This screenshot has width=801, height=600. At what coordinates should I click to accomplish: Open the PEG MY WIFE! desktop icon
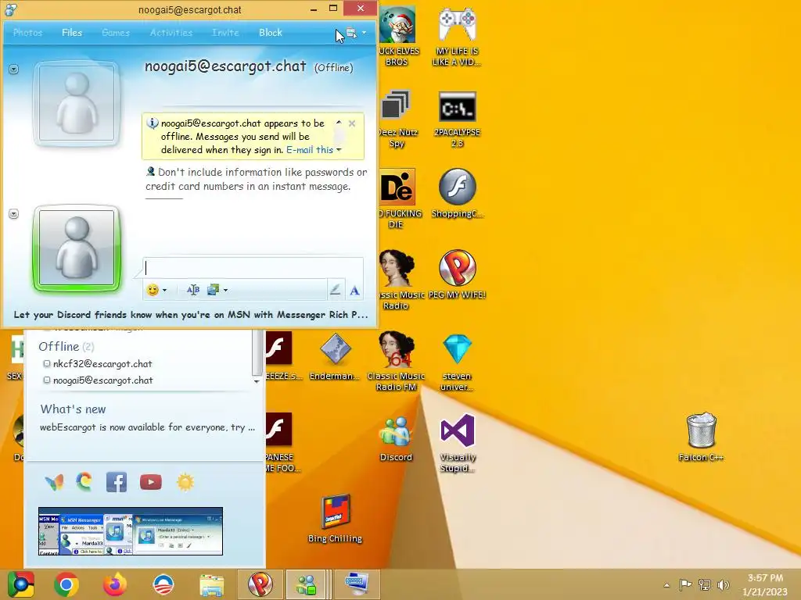(457, 274)
